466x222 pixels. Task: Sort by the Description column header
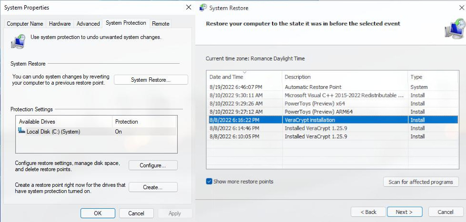click(x=345, y=77)
